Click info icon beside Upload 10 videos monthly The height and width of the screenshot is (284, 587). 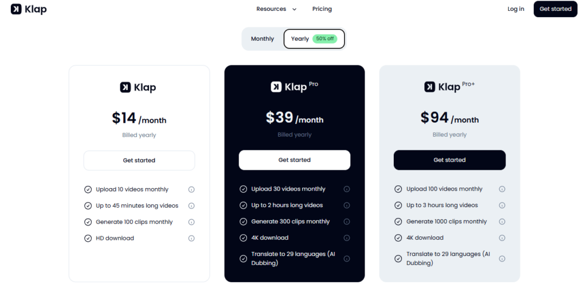point(191,189)
